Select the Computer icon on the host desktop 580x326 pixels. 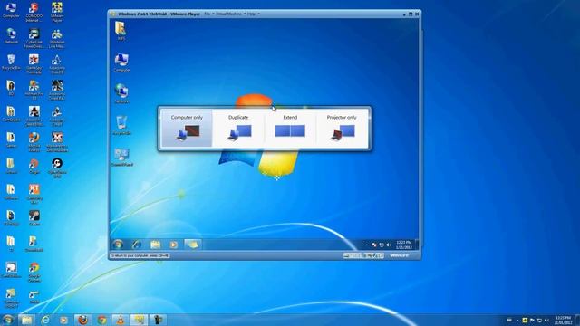click(x=11, y=10)
